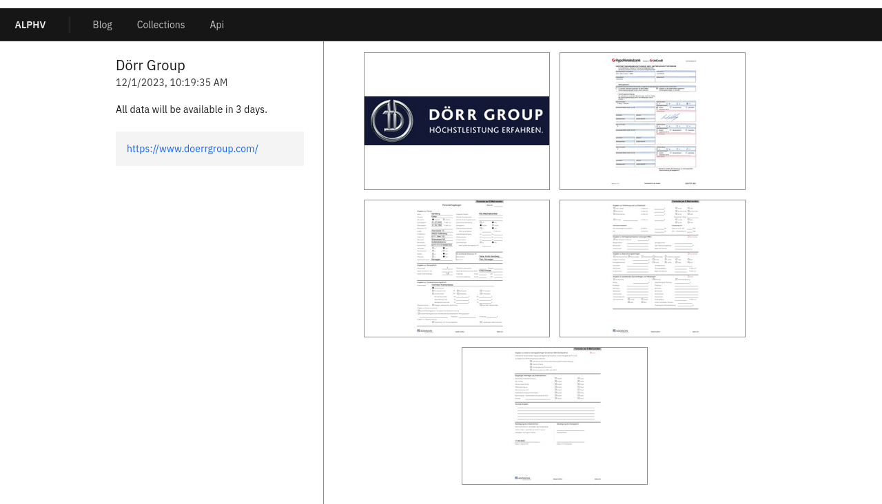882x504 pixels.
Task: Open the Blog page
Action: 102,25
